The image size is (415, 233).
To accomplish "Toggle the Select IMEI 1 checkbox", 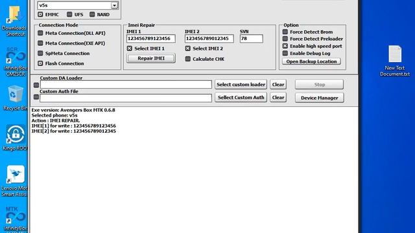I will tap(130, 49).
